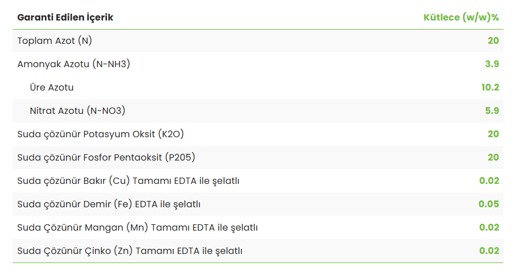Click the Potasyum Oksit (K2O) value 20
Screen dimensions: 516x275
[493, 134]
